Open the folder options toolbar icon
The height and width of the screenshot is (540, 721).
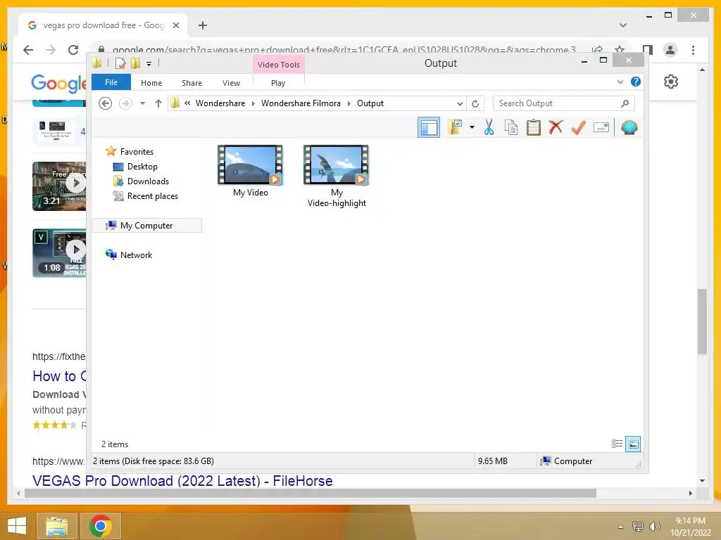coord(455,127)
